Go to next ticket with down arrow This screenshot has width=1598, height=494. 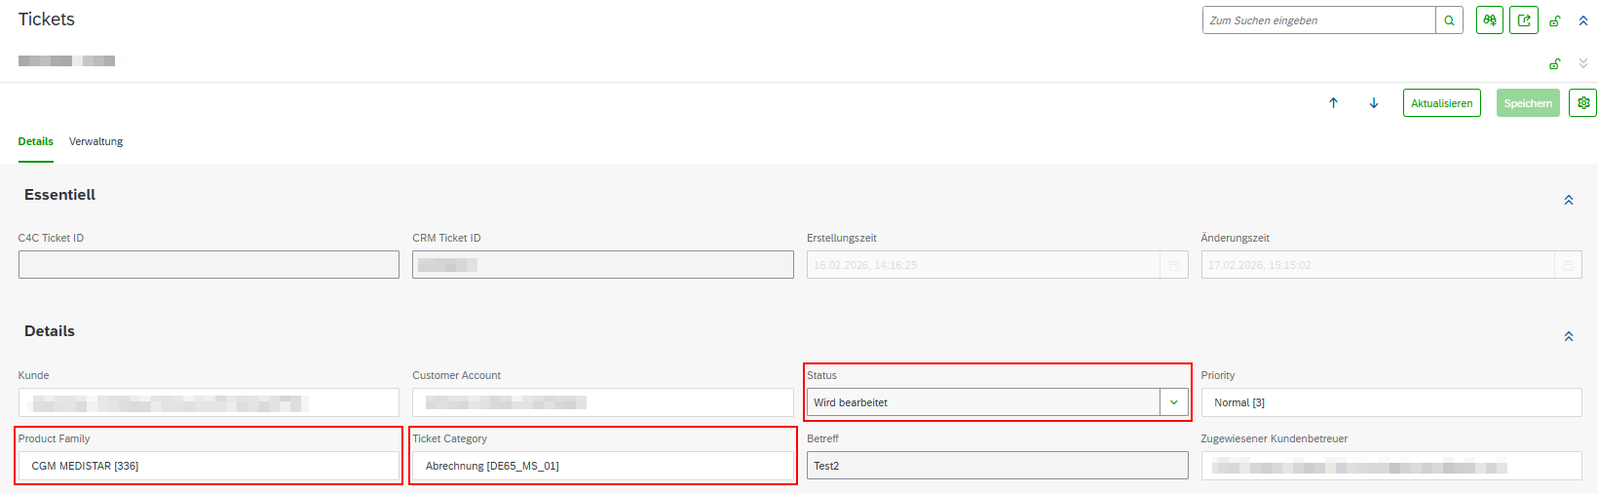tap(1374, 103)
